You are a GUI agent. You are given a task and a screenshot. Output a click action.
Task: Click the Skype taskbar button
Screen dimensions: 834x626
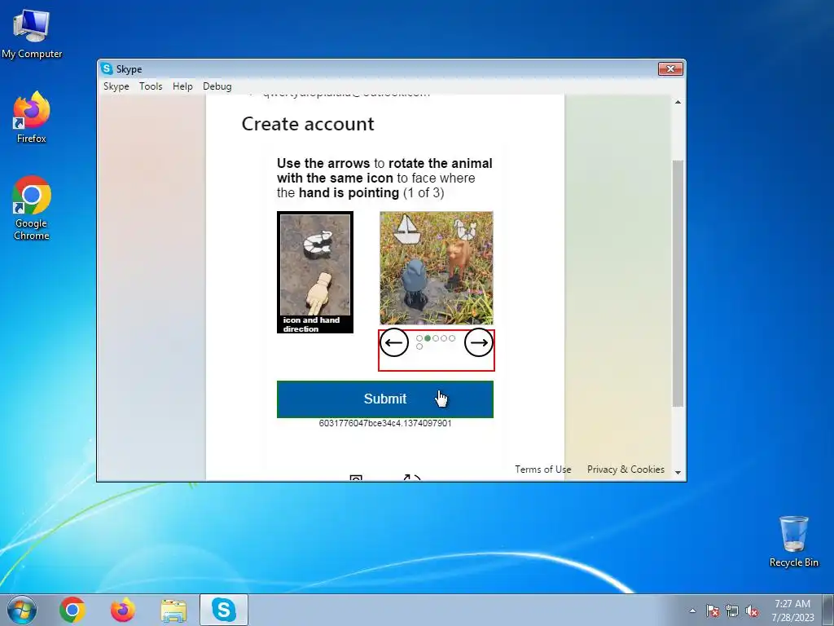click(224, 610)
